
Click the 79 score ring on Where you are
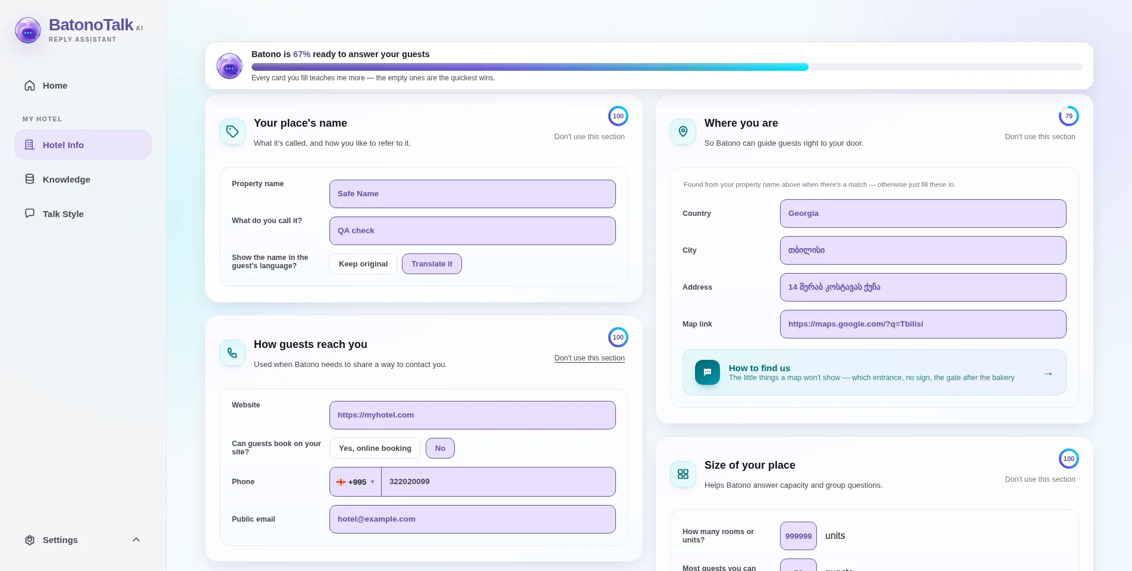coord(1069,116)
